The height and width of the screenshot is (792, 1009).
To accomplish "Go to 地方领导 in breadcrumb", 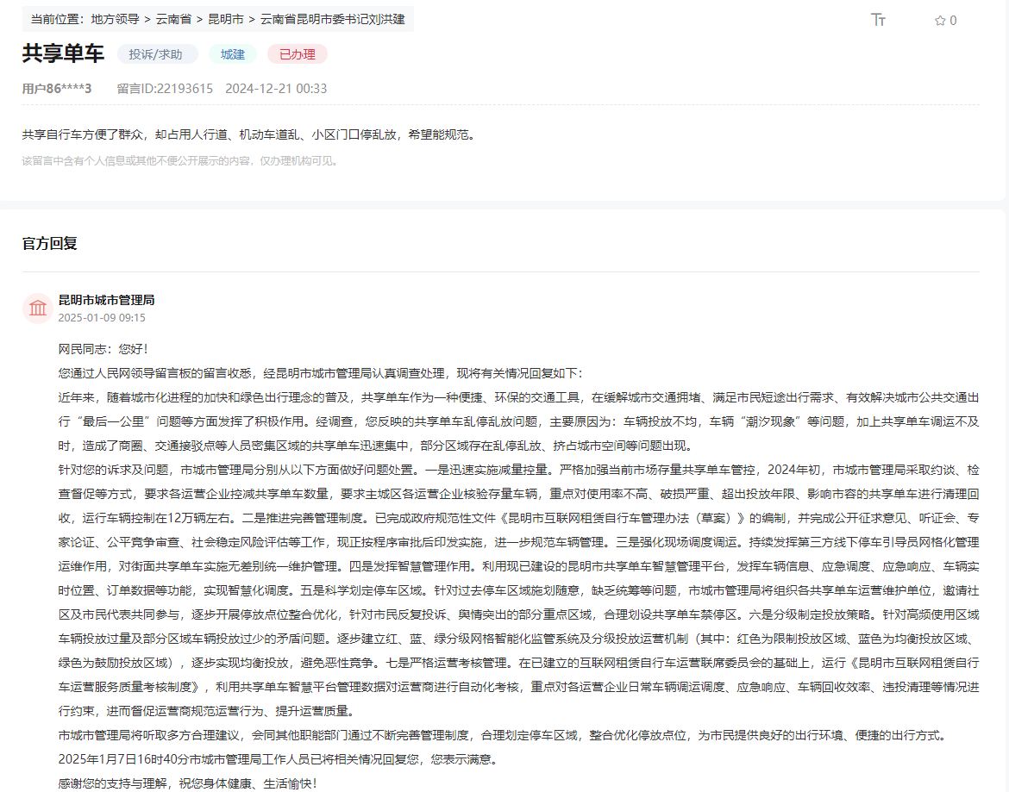I will point(115,19).
